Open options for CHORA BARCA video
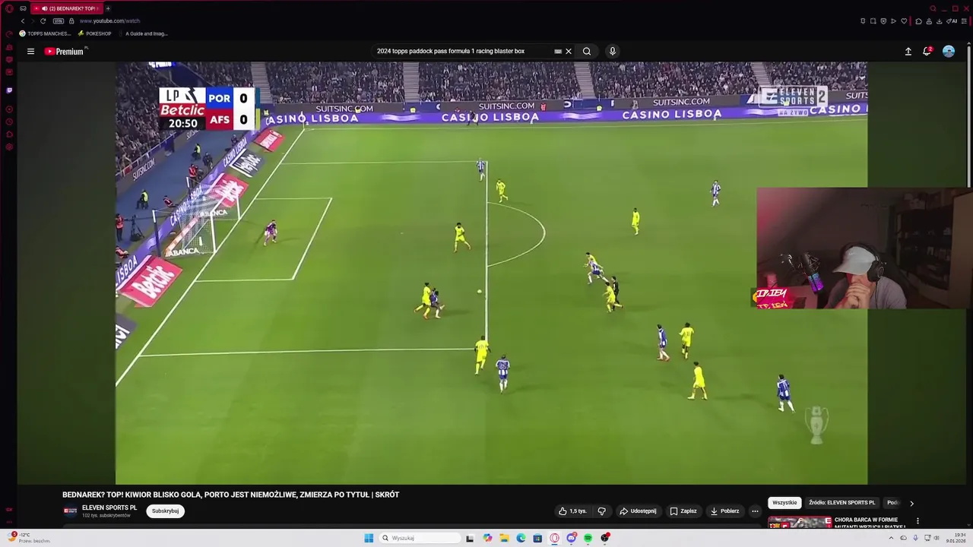The width and height of the screenshot is (973, 547). coord(918,521)
